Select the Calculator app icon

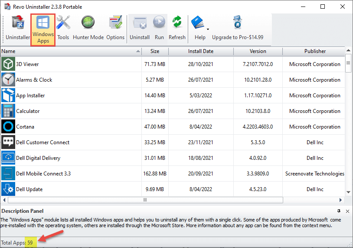pos(8,111)
